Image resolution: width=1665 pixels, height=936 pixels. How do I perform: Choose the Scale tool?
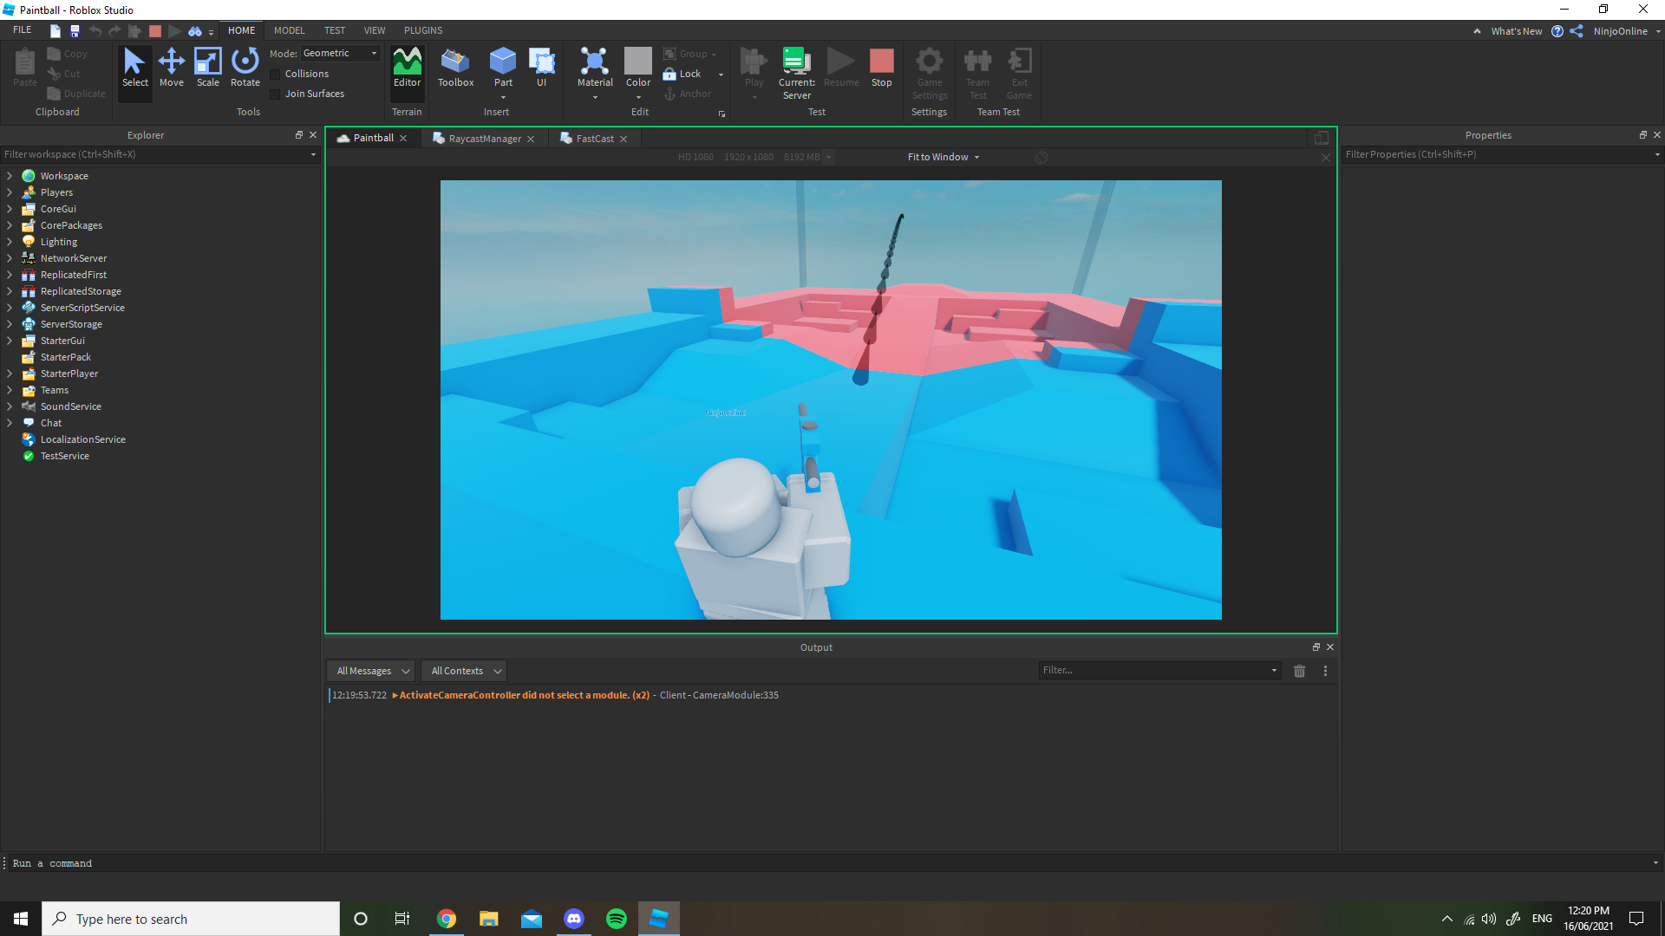[208, 68]
